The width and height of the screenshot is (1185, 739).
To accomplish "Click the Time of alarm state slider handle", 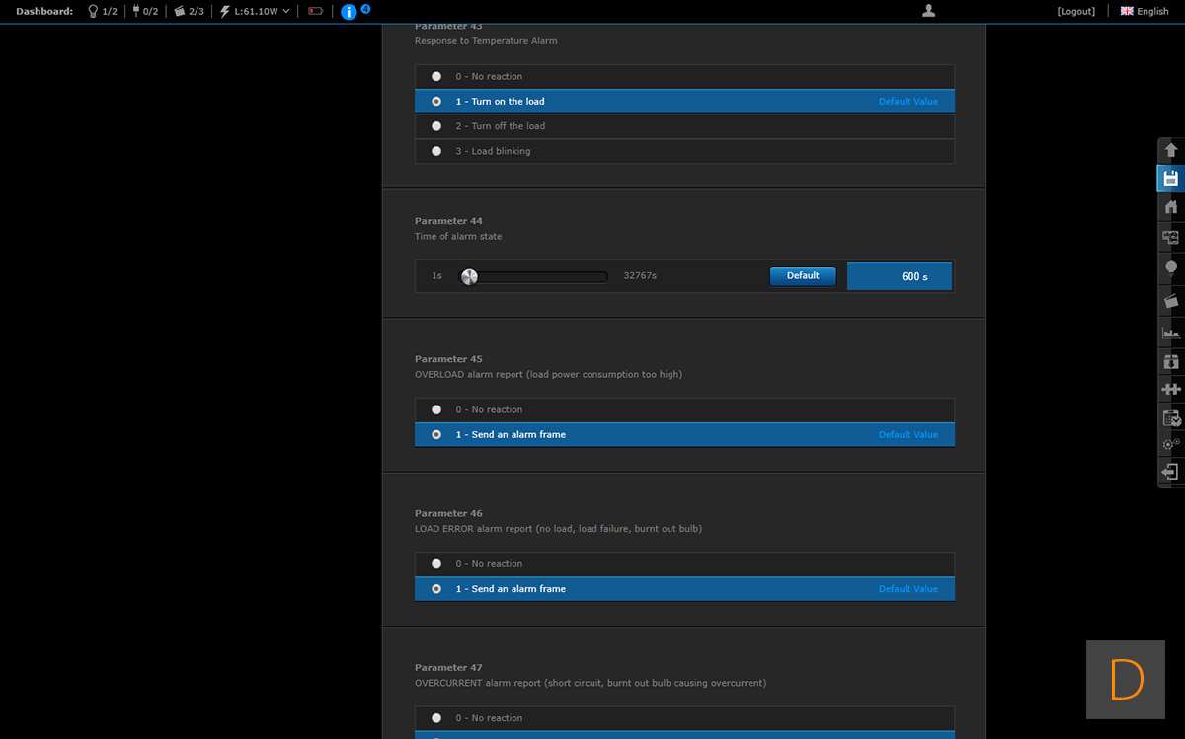I will [470, 276].
